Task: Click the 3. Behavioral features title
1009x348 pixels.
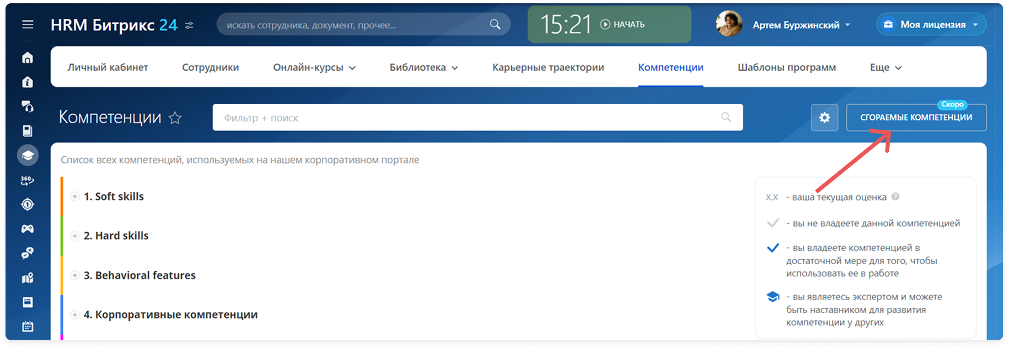Action: click(x=139, y=275)
